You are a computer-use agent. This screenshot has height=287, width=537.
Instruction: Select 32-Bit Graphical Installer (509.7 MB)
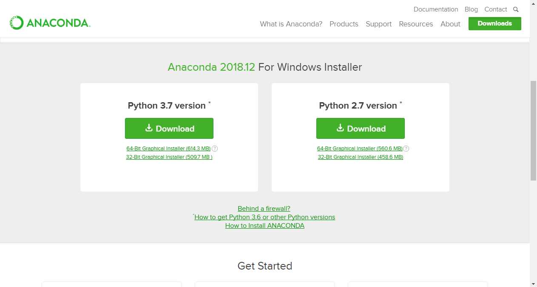[169, 157]
